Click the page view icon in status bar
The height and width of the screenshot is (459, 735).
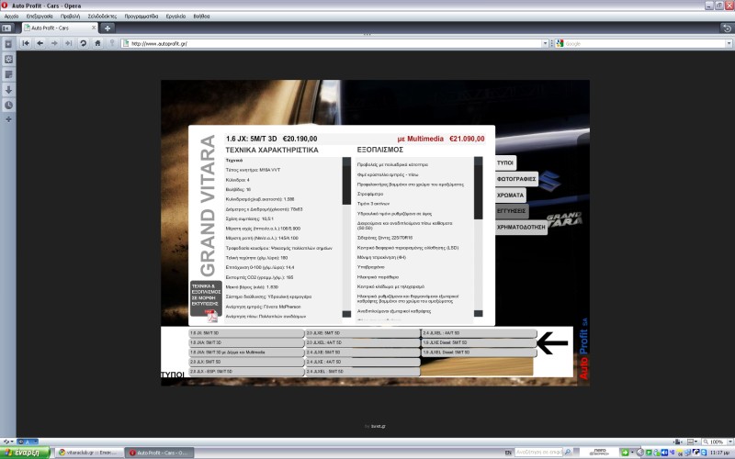pos(677,442)
